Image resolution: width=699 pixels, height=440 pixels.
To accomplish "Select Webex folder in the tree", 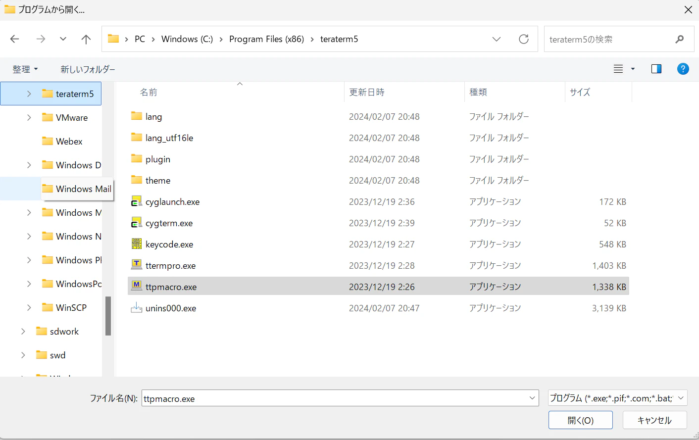I will pyautogui.click(x=69, y=141).
